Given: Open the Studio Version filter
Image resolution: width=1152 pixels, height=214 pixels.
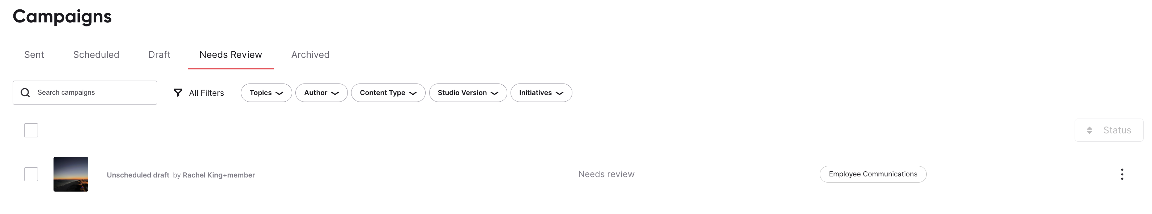Looking at the screenshot, I should tap(468, 93).
